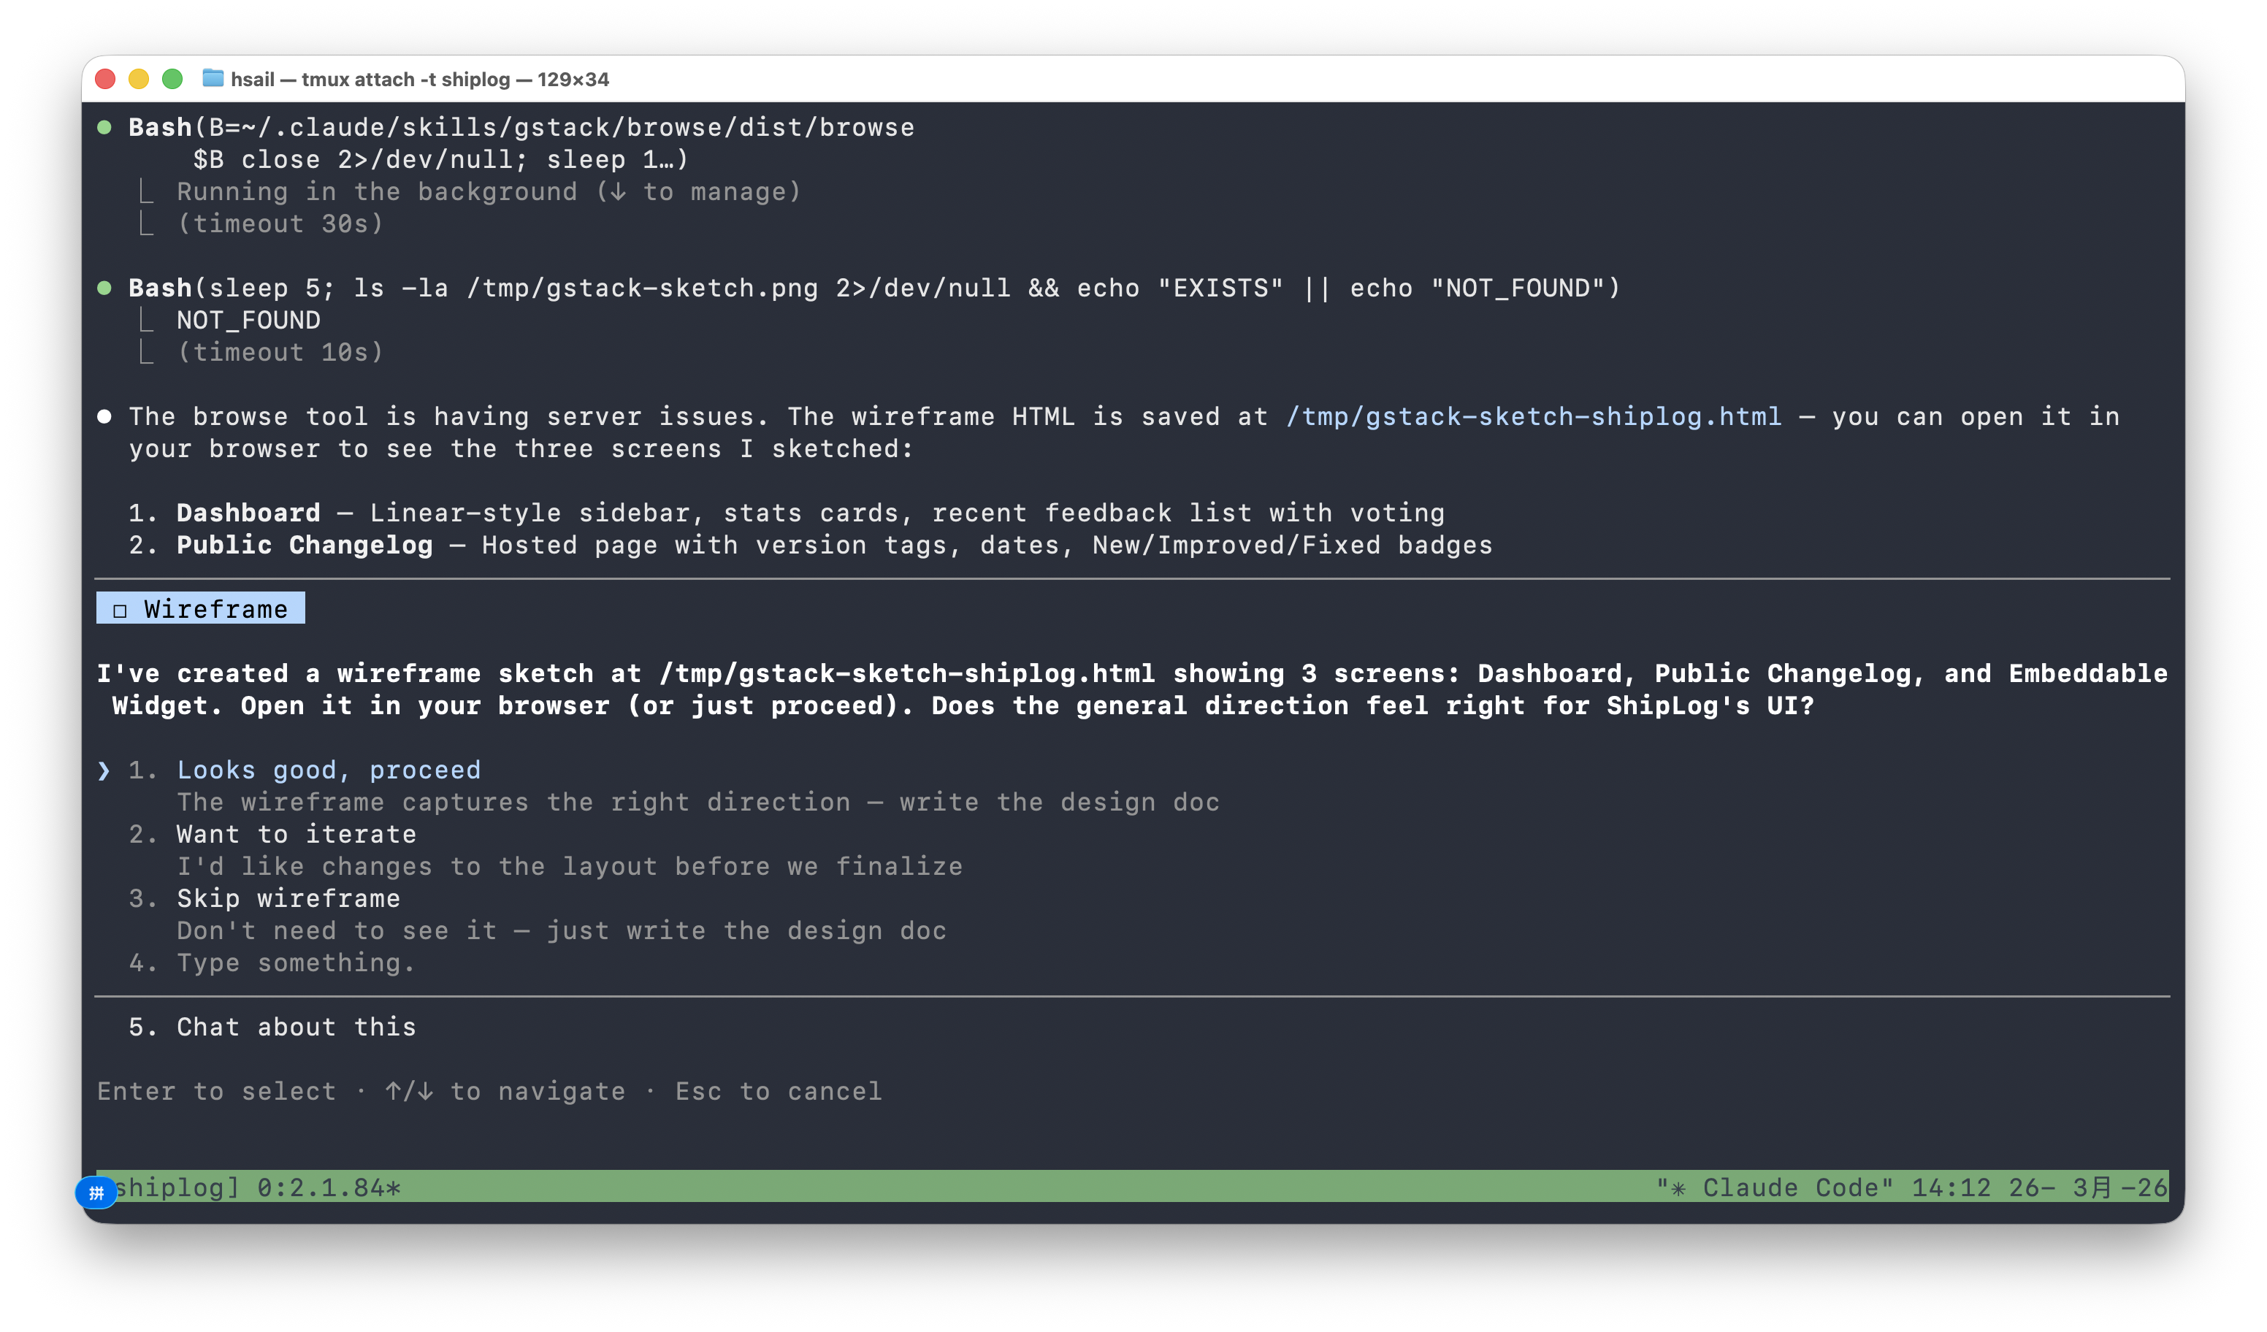Click the "Esc to cancel" hint text
Image resolution: width=2267 pixels, height=1332 pixels.
coord(778,1091)
